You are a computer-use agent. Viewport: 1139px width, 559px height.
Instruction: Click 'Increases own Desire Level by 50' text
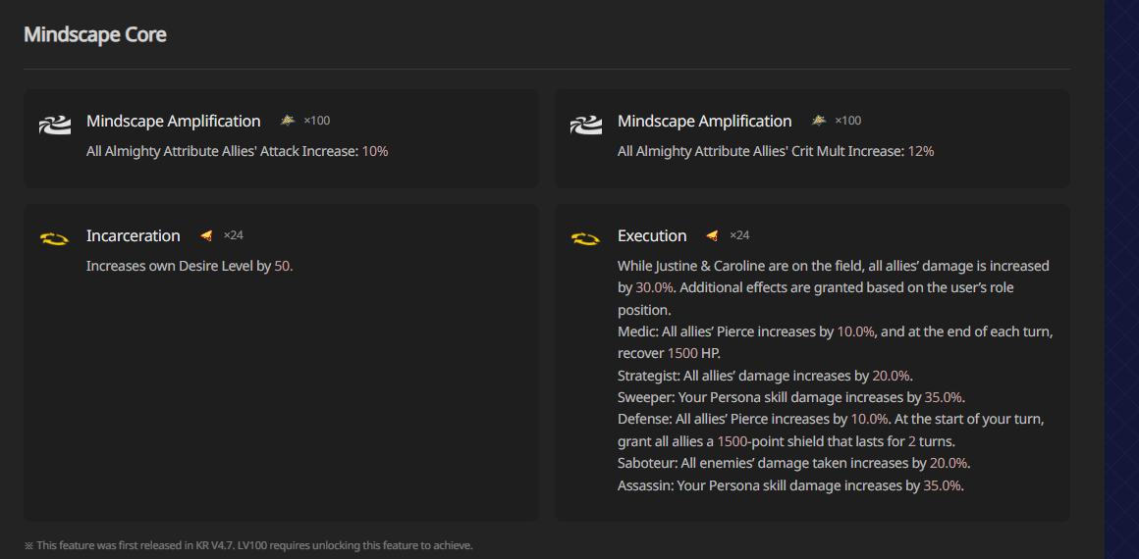190,267
